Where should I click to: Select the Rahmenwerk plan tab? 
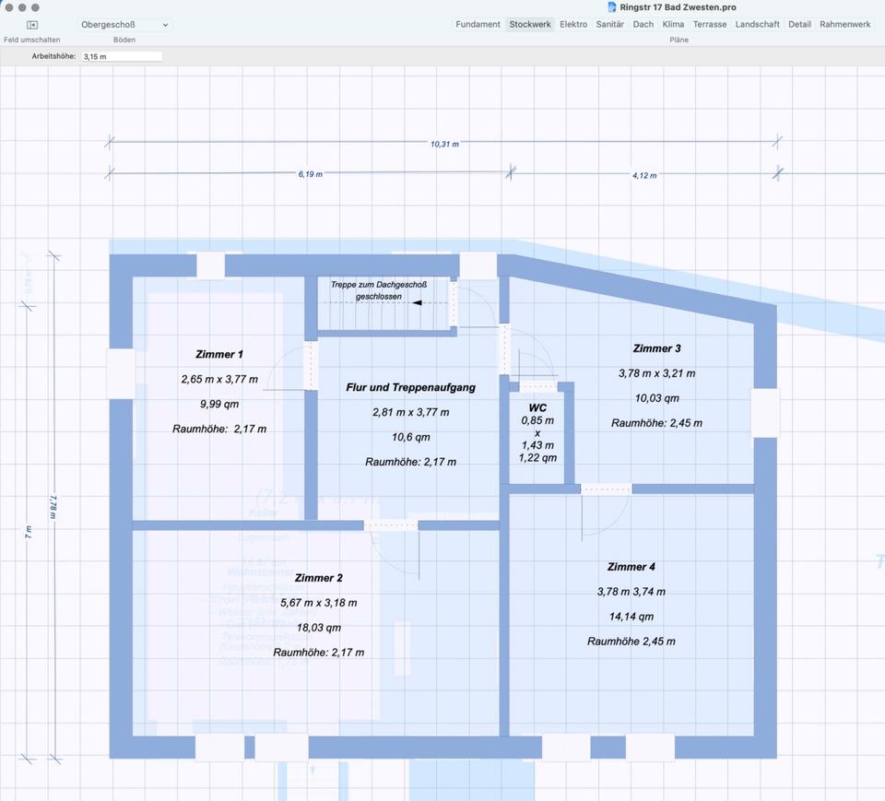click(x=844, y=25)
